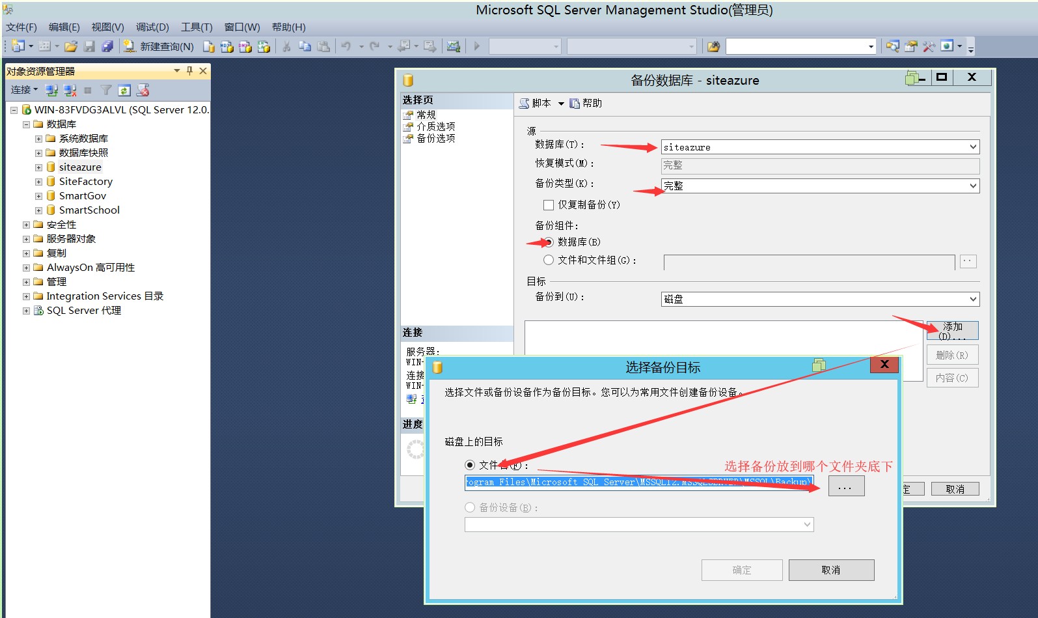Click the wrench tools toolbar icon
This screenshot has height=618, width=1038.
coord(929,46)
